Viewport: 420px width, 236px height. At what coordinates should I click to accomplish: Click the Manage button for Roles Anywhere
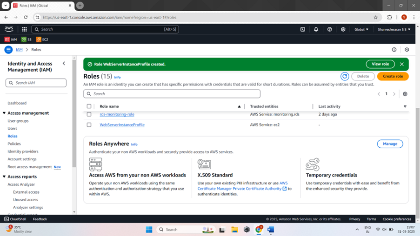click(x=390, y=144)
